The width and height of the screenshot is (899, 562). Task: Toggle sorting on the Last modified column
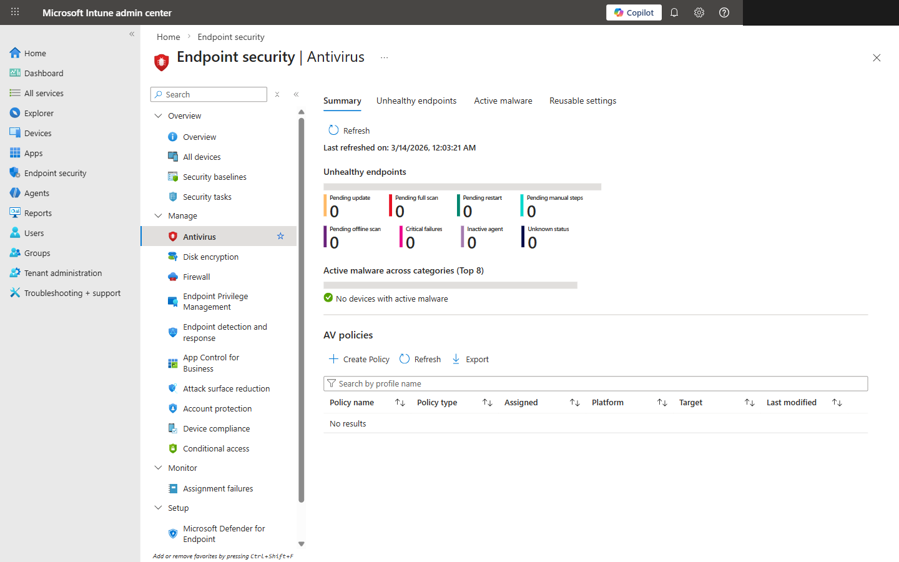click(x=837, y=402)
